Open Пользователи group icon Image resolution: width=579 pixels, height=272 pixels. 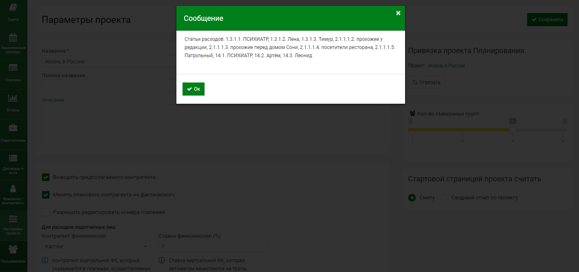point(13,249)
